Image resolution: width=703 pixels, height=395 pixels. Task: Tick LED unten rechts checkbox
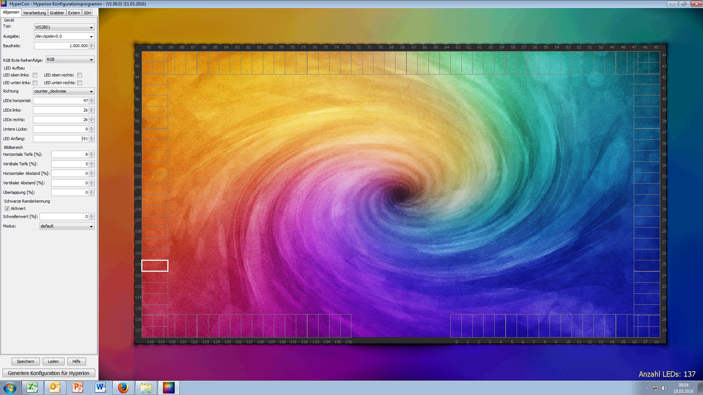click(80, 83)
